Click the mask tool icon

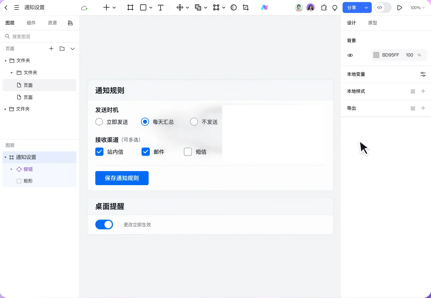(x=233, y=8)
